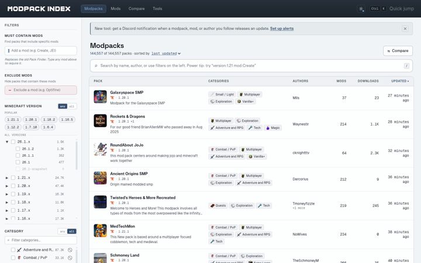The width and height of the screenshot is (421, 263).
Task: Sort table by Downloads column
Action: pyautogui.click(x=368, y=81)
